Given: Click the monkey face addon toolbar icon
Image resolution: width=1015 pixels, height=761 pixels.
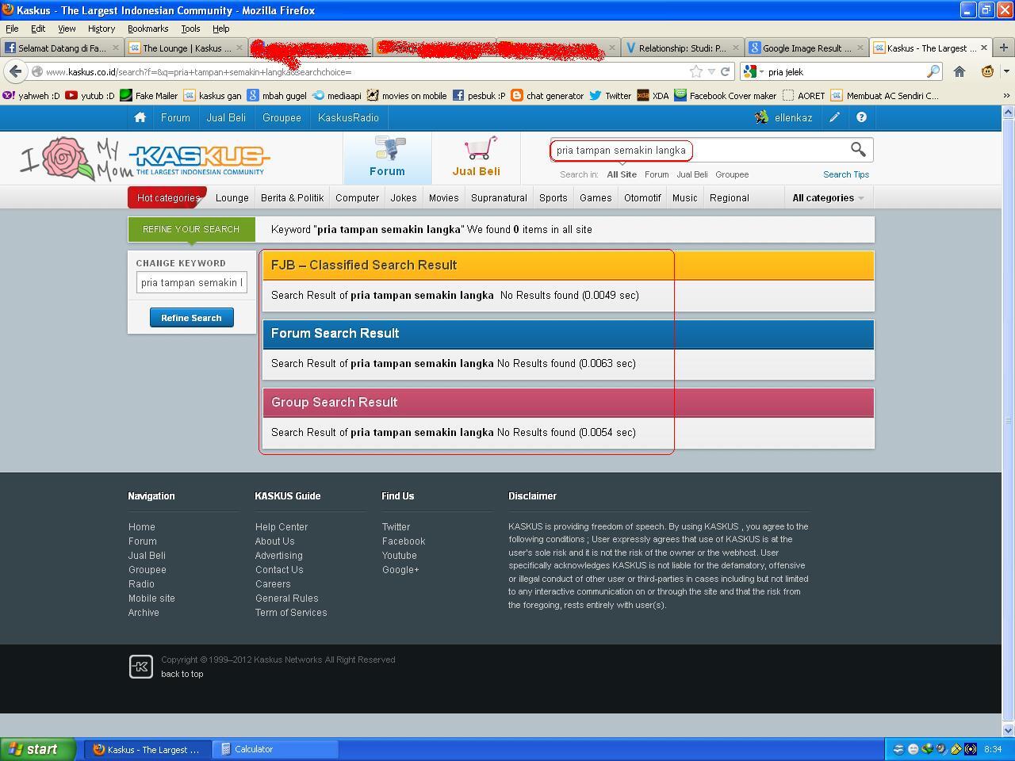Looking at the screenshot, I should (x=988, y=71).
